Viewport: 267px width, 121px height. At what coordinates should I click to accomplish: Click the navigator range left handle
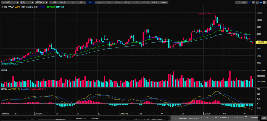pyautogui.click(x=169, y=118)
